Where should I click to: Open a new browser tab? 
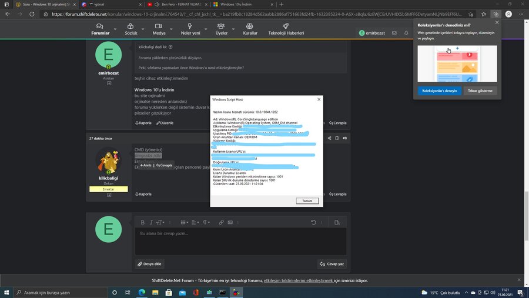tap(282, 4)
